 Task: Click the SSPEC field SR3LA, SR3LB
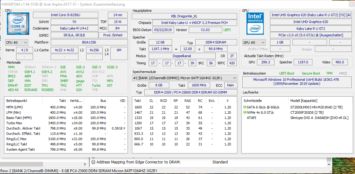pyautogui.click(x=74, y=35)
